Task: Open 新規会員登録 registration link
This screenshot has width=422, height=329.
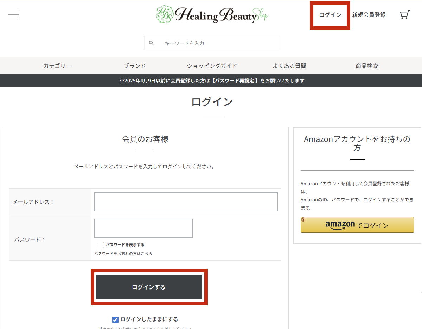Action: pos(369,15)
